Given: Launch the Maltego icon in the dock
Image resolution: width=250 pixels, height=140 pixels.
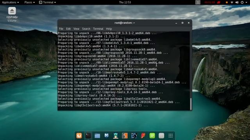Looking at the screenshot, I should point(134,136).
